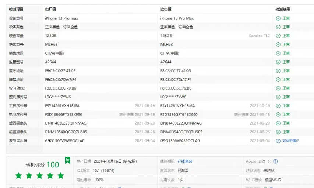Select Wi-Fi address F8:C3:CC:6C:79:B6 factory value
314x188 pixels.
(61, 88)
